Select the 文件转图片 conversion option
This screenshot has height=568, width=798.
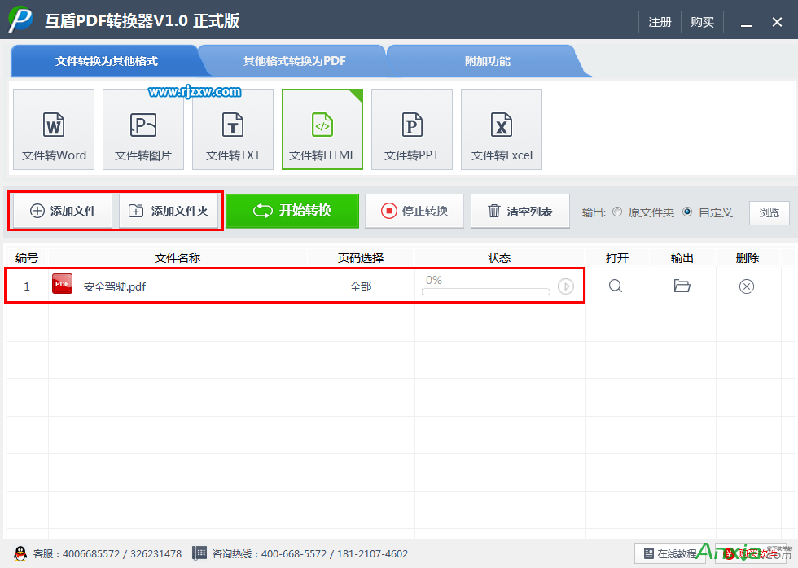coord(143,129)
